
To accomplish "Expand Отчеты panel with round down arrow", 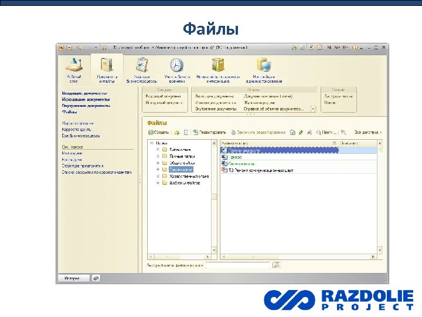I will tap(313, 109).
